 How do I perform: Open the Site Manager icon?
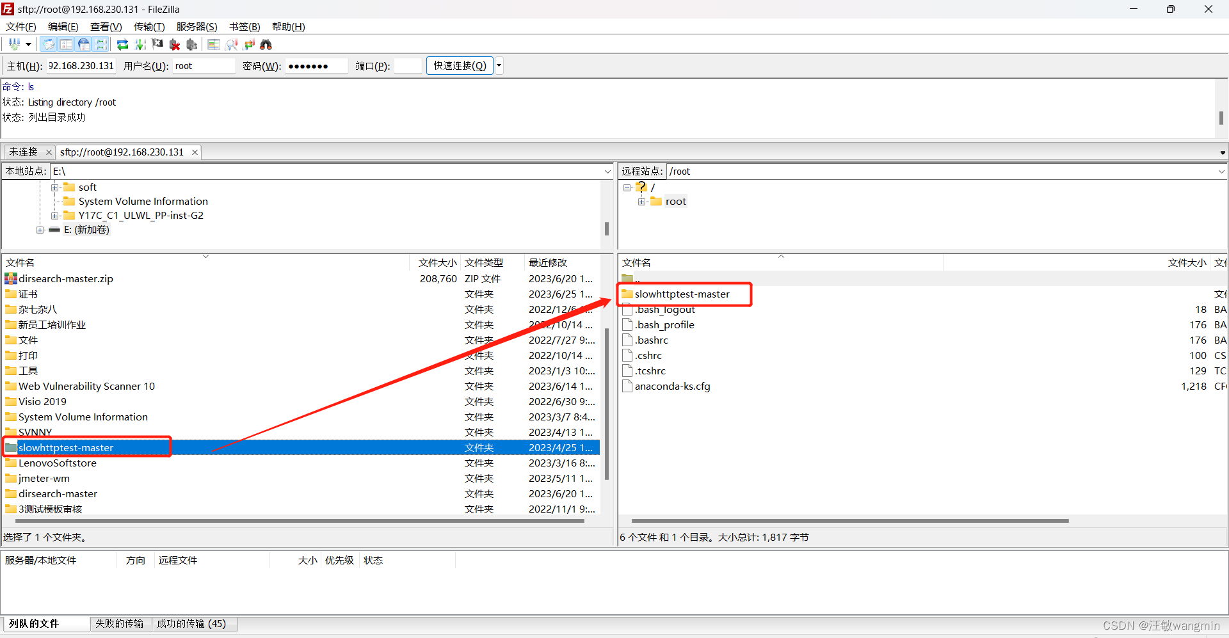(x=14, y=44)
